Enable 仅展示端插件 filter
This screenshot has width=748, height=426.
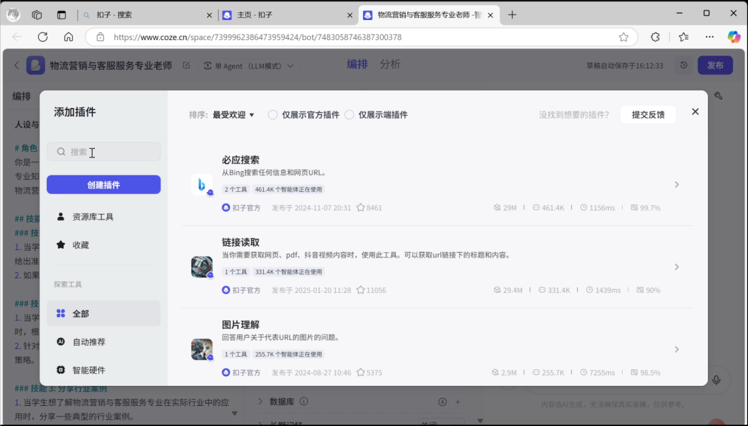349,115
